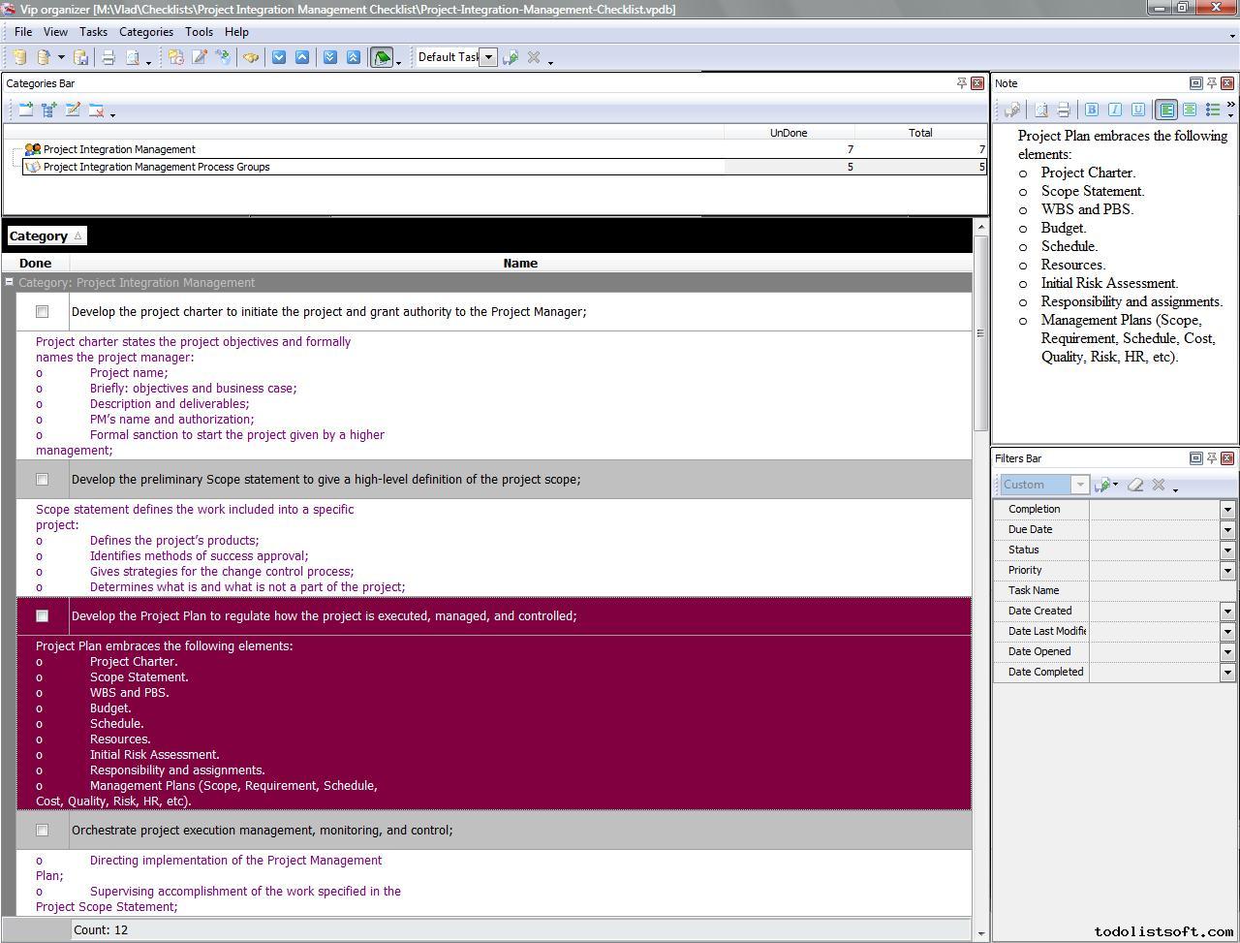Expand the Due Date filter dropdown

coord(1227,530)
